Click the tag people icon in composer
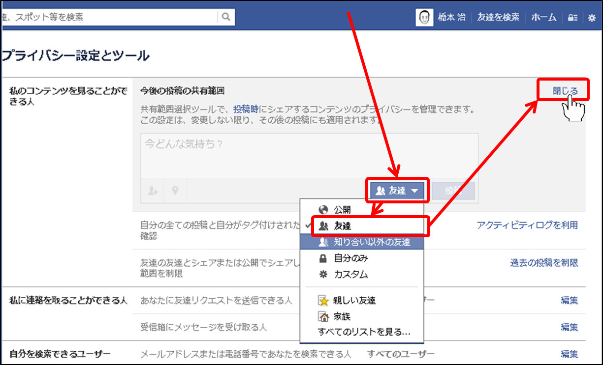This screenshot has height=365, width=603. point(153,191)
